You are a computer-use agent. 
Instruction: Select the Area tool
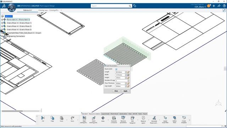click(x=103, y=118)
